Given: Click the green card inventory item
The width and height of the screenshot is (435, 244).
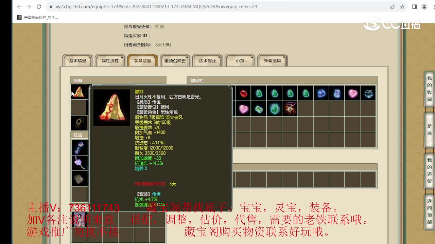Looking at the screenshot, I should (259, 109).
